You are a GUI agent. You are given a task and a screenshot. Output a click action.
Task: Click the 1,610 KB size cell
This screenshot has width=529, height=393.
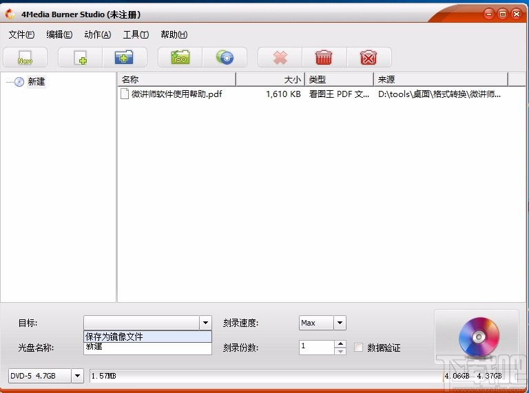283,94
